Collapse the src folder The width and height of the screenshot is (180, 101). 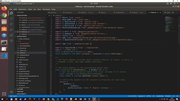(20, 41)
